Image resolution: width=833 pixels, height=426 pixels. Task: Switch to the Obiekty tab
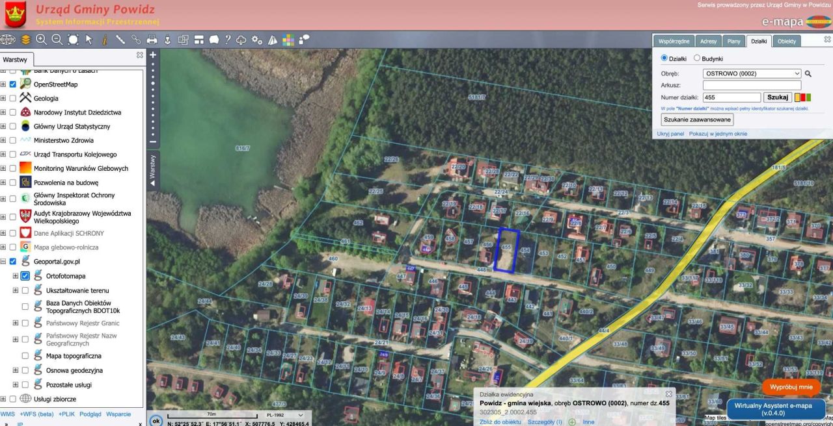[x=787, y=41]
